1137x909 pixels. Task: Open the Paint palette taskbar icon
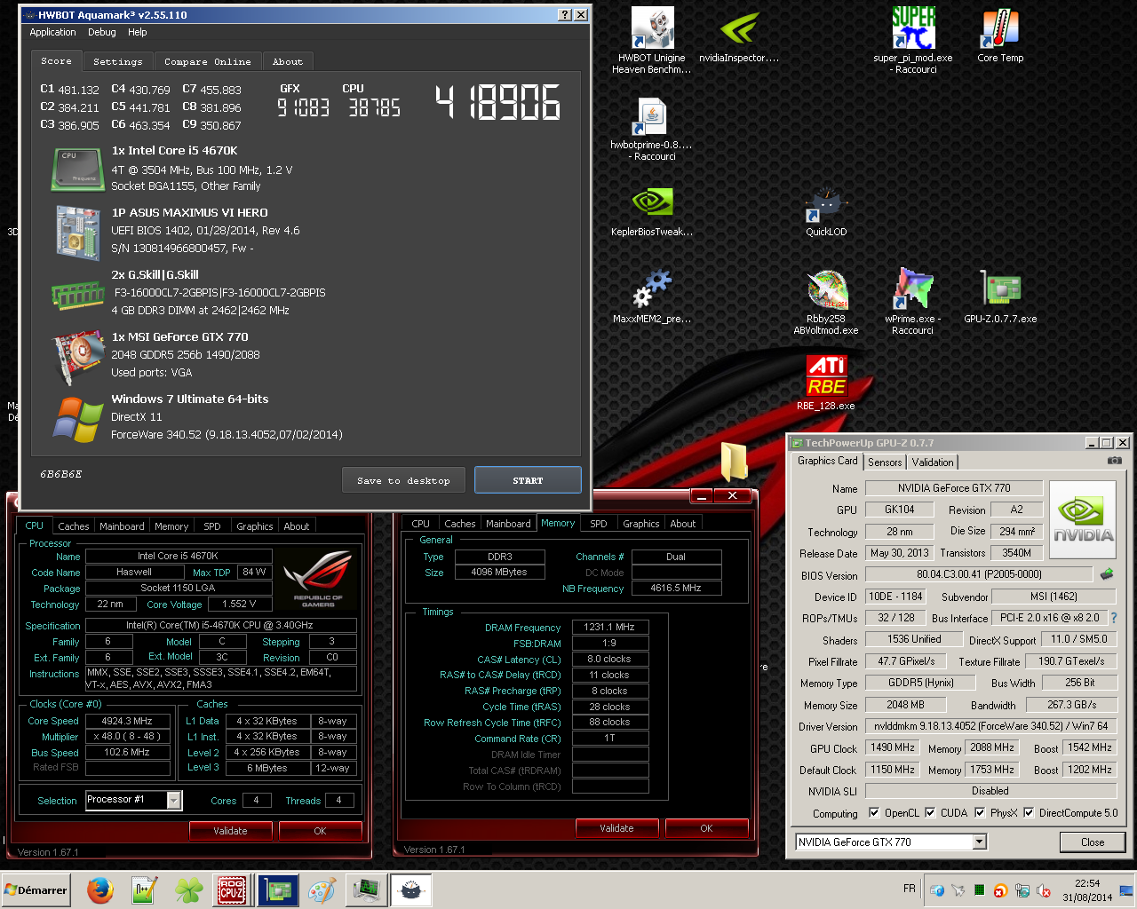322,889
